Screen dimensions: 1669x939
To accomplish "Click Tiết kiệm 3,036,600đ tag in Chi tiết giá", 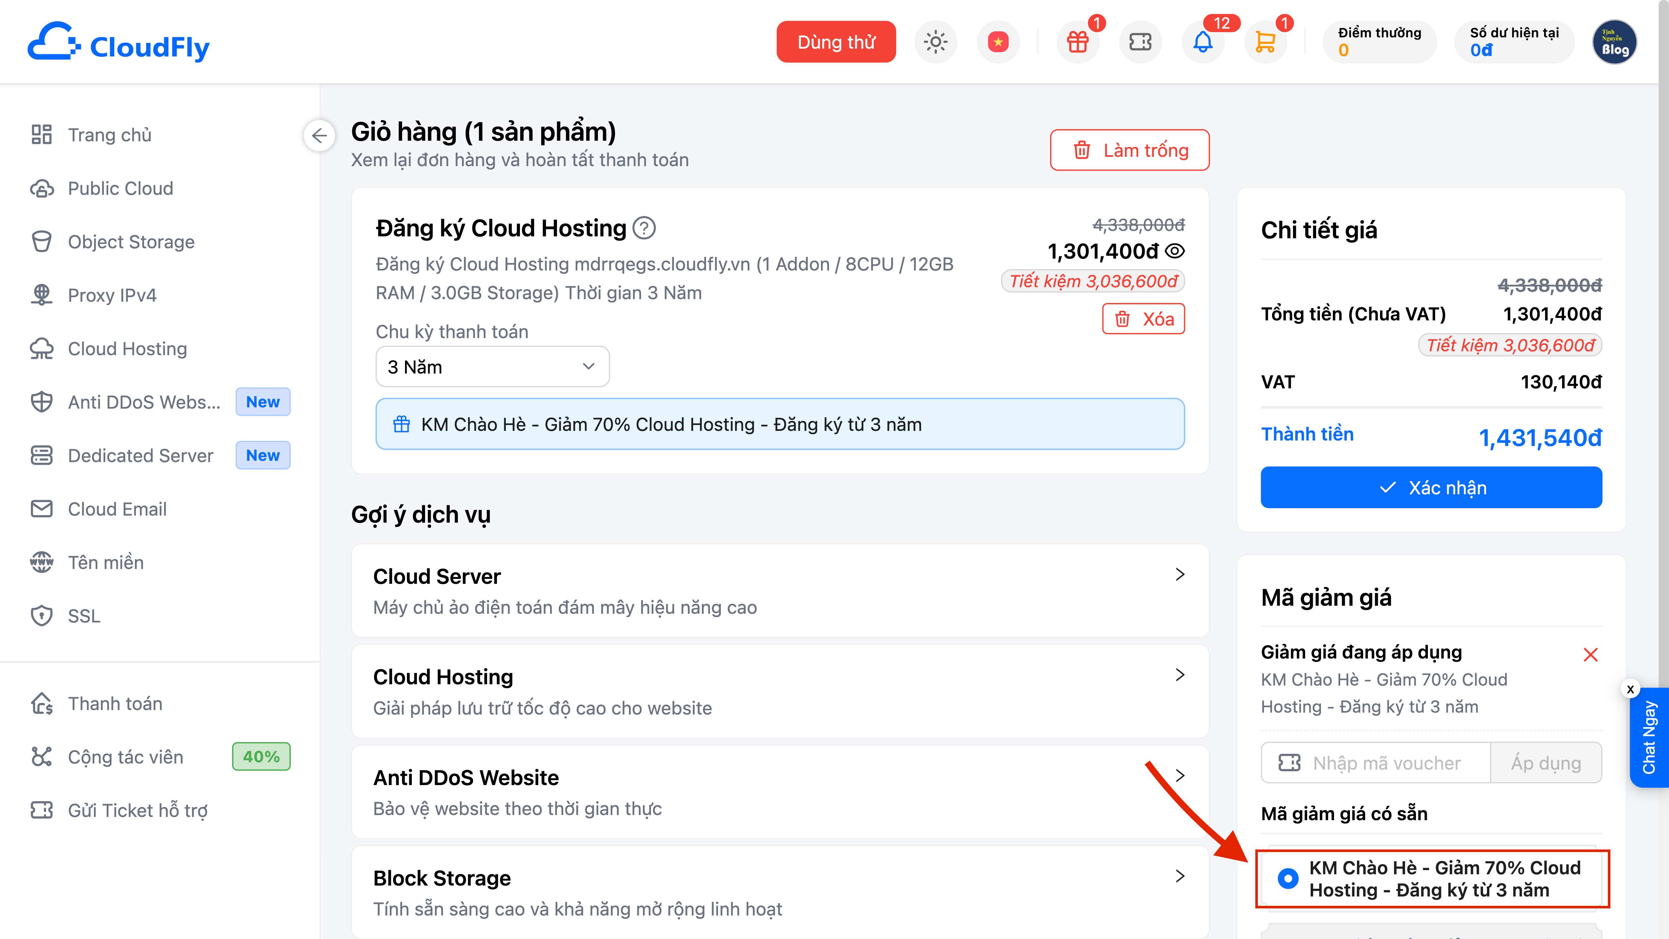I will [x=1510, y=346].
